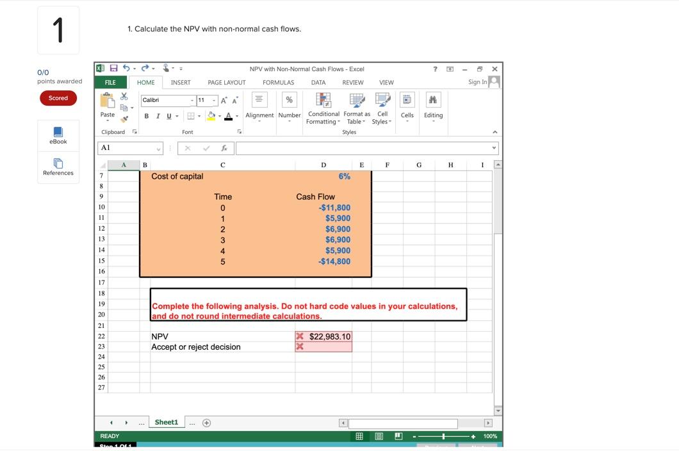Apply the Percent Style number format

pos(290,99)
